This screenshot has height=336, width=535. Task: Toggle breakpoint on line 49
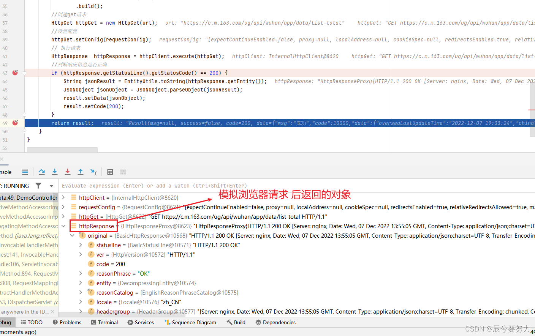coord(15,123)
